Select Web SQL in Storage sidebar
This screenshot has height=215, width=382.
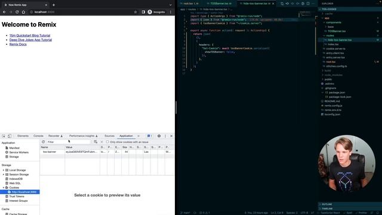pos(15,183)
